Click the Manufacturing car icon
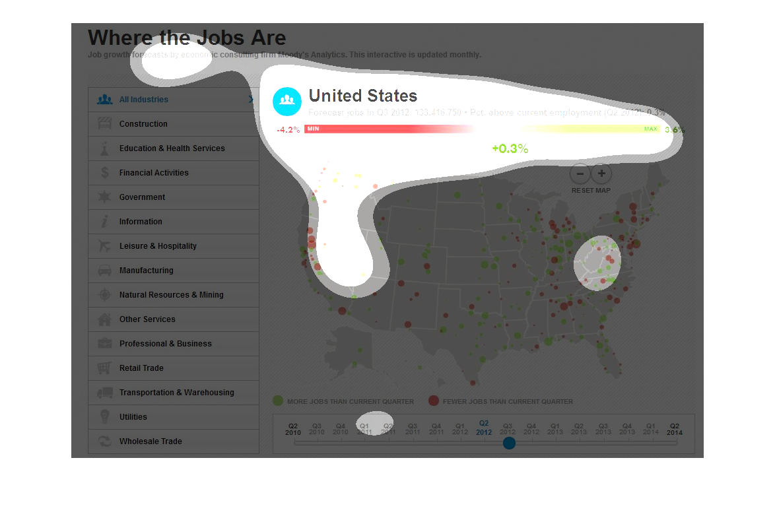The width and height of the screenshot is (775, 520). point(104,271)
